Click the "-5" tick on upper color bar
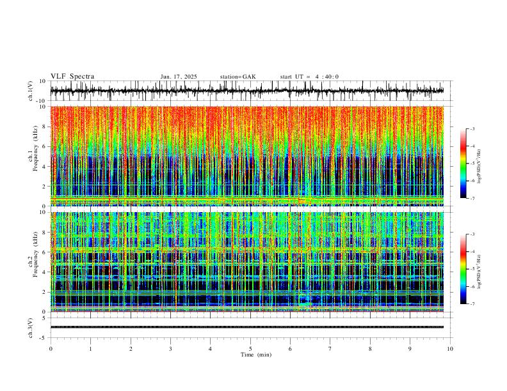 coord(472,164)
